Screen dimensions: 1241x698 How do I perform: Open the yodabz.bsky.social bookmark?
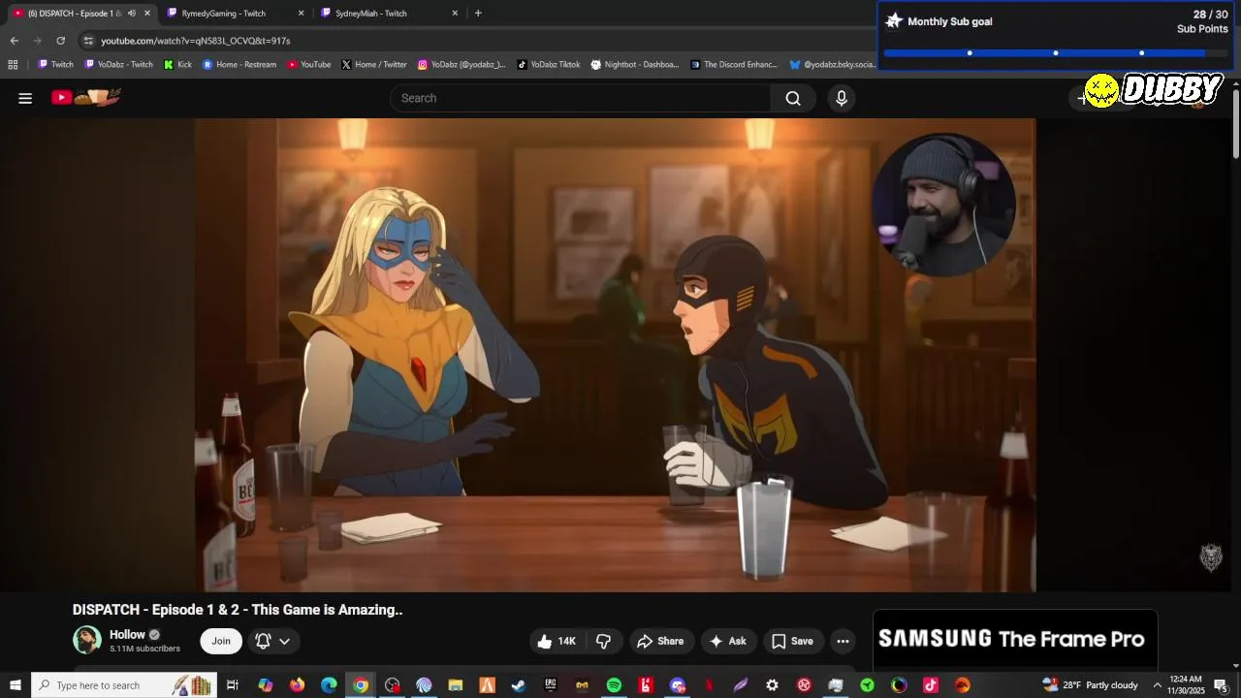tap(833, 65)
